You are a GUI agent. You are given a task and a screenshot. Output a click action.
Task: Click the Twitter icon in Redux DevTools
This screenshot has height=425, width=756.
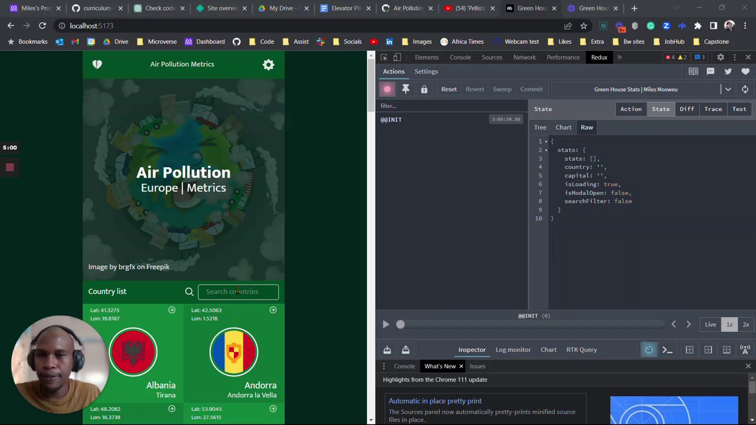pos(728,71)
